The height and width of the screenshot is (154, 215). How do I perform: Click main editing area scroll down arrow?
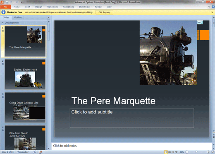(x=214, y=131)
